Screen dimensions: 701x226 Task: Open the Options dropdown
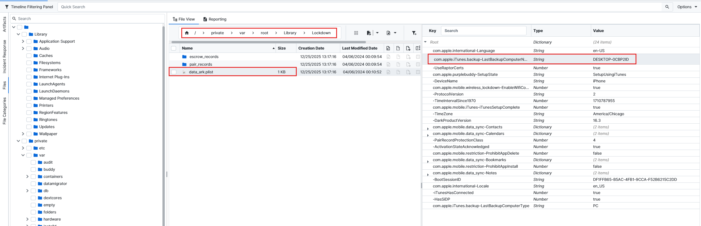tap(687, 7)
